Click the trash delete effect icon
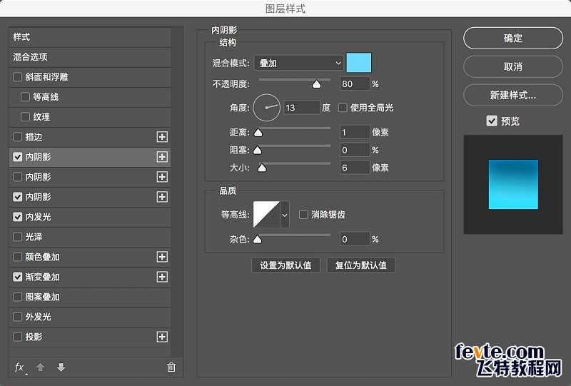Viewport: 571px width, 386px height. click(x=171, y=367)
